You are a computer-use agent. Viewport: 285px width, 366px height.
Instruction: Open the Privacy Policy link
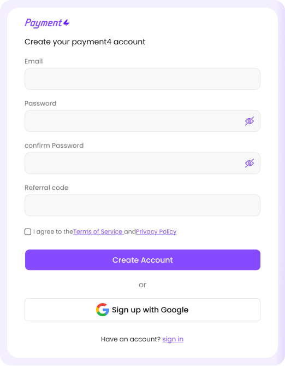(156, 231)
